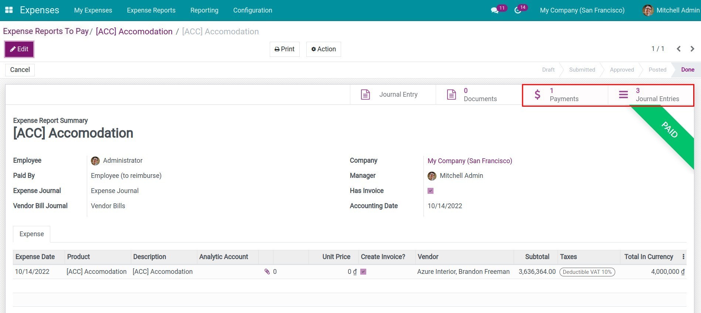Expand the Print dropdown

[285, 49]
